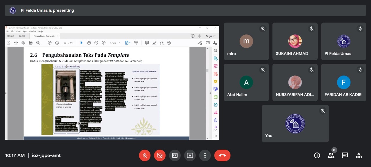Show the participants list of 8 people
This screenshot has width=371, height=167.
click(331, 155)
